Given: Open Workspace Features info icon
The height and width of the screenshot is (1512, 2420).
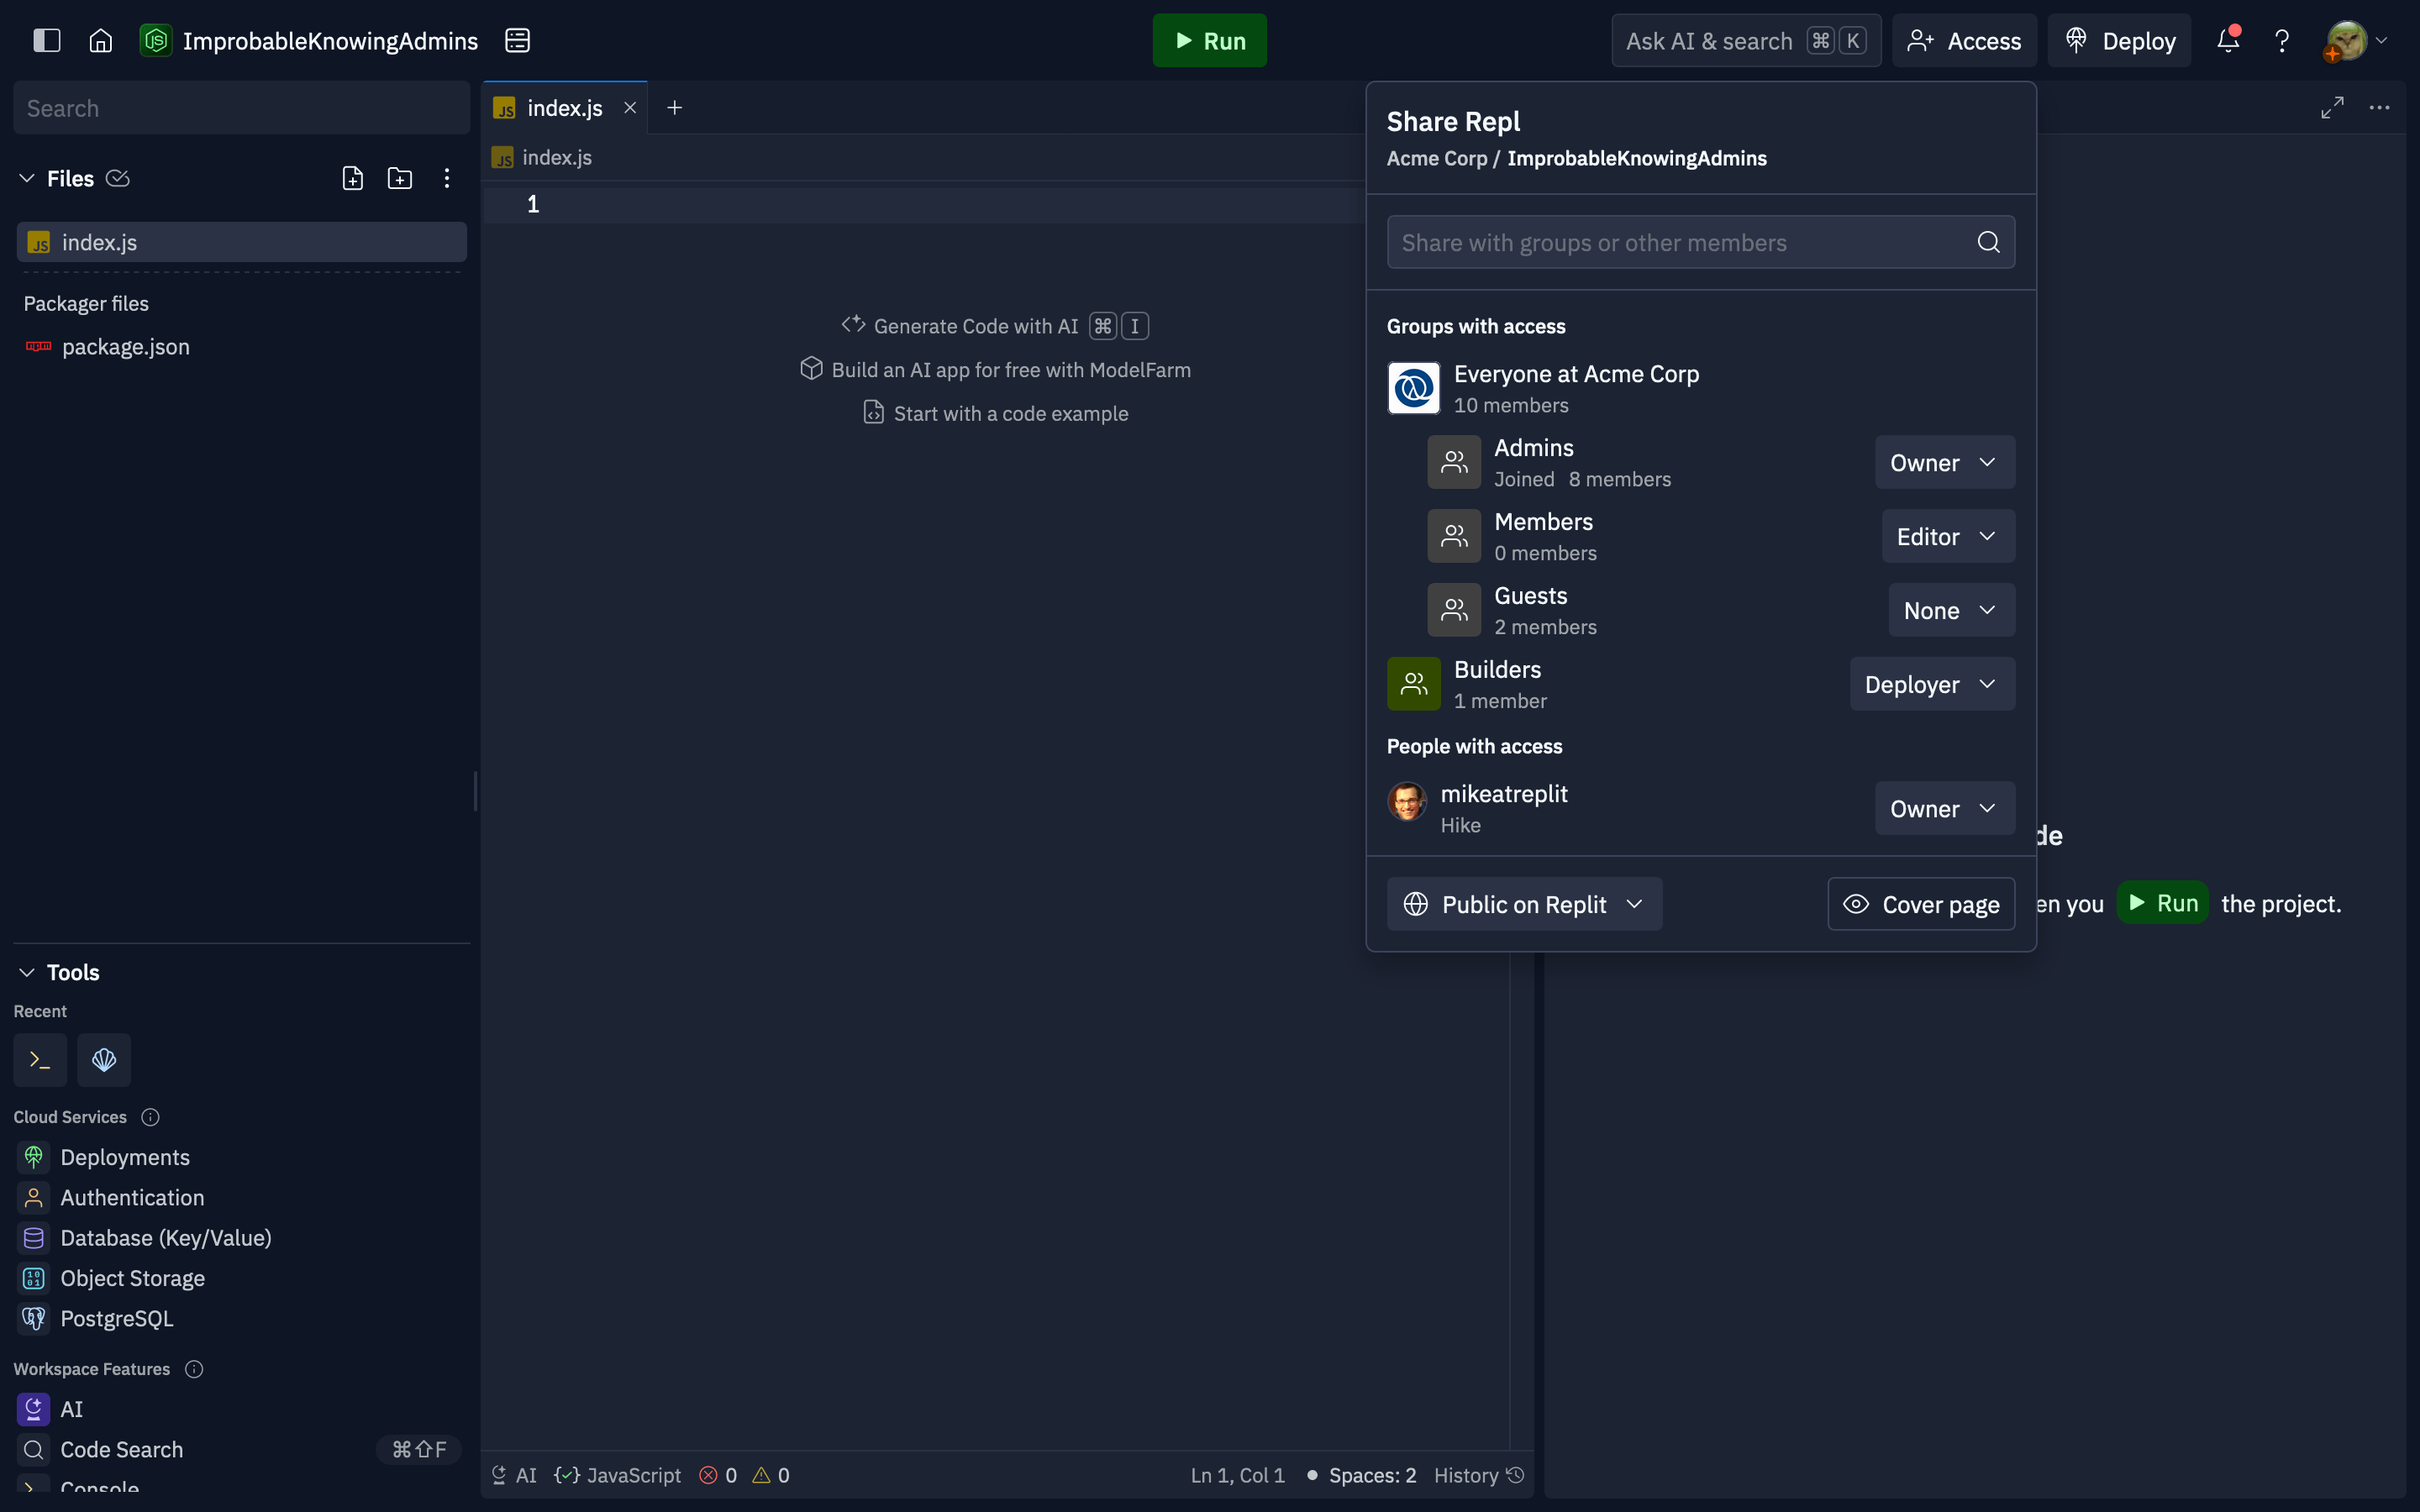Looking at the screenshot, I should 194,1369.
